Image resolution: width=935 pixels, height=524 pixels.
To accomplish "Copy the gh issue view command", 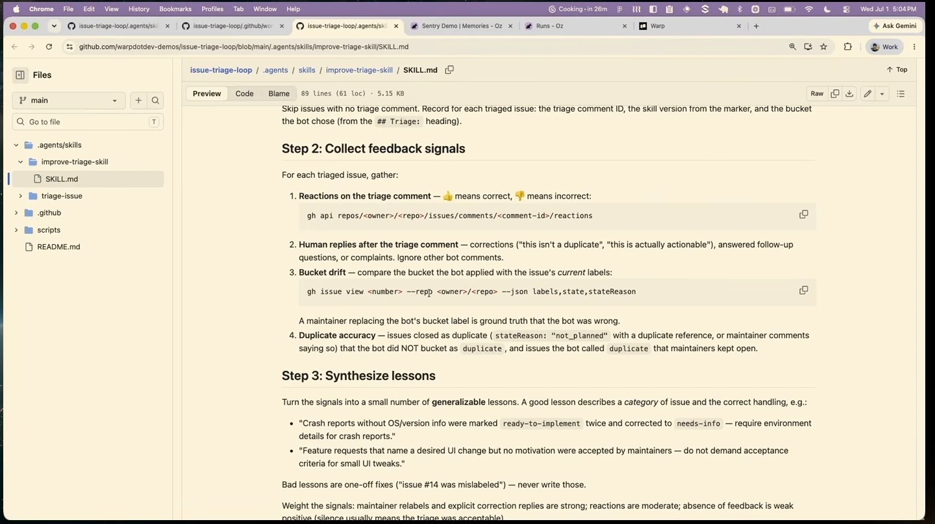I will click(804, 290).
